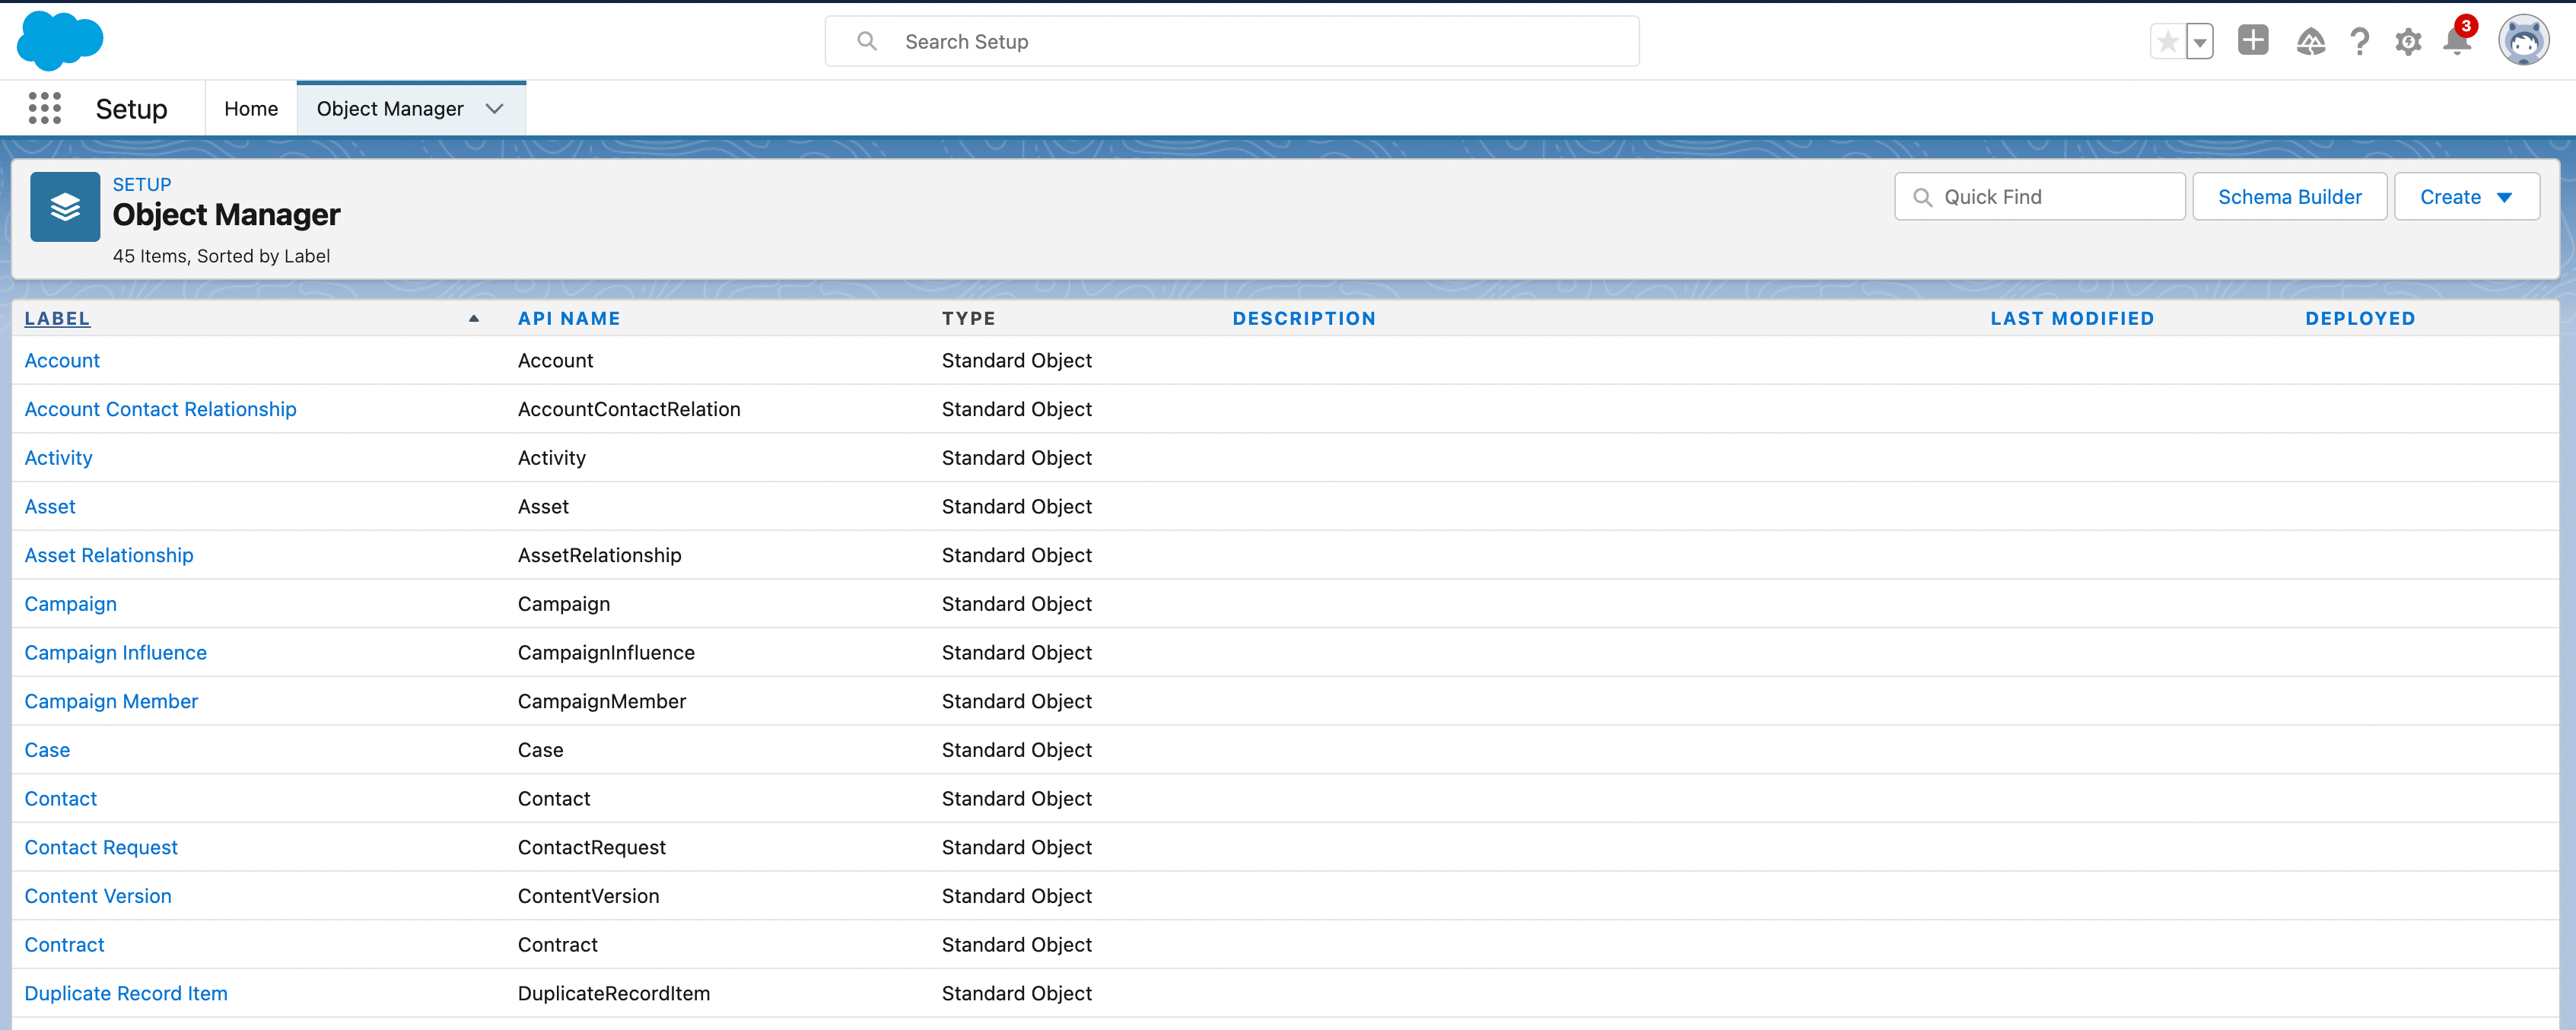This screenshot has width=2576, height=1030.
Task: Sort by the Label column header
Action: pyautogui.click(x=57, y=318)
